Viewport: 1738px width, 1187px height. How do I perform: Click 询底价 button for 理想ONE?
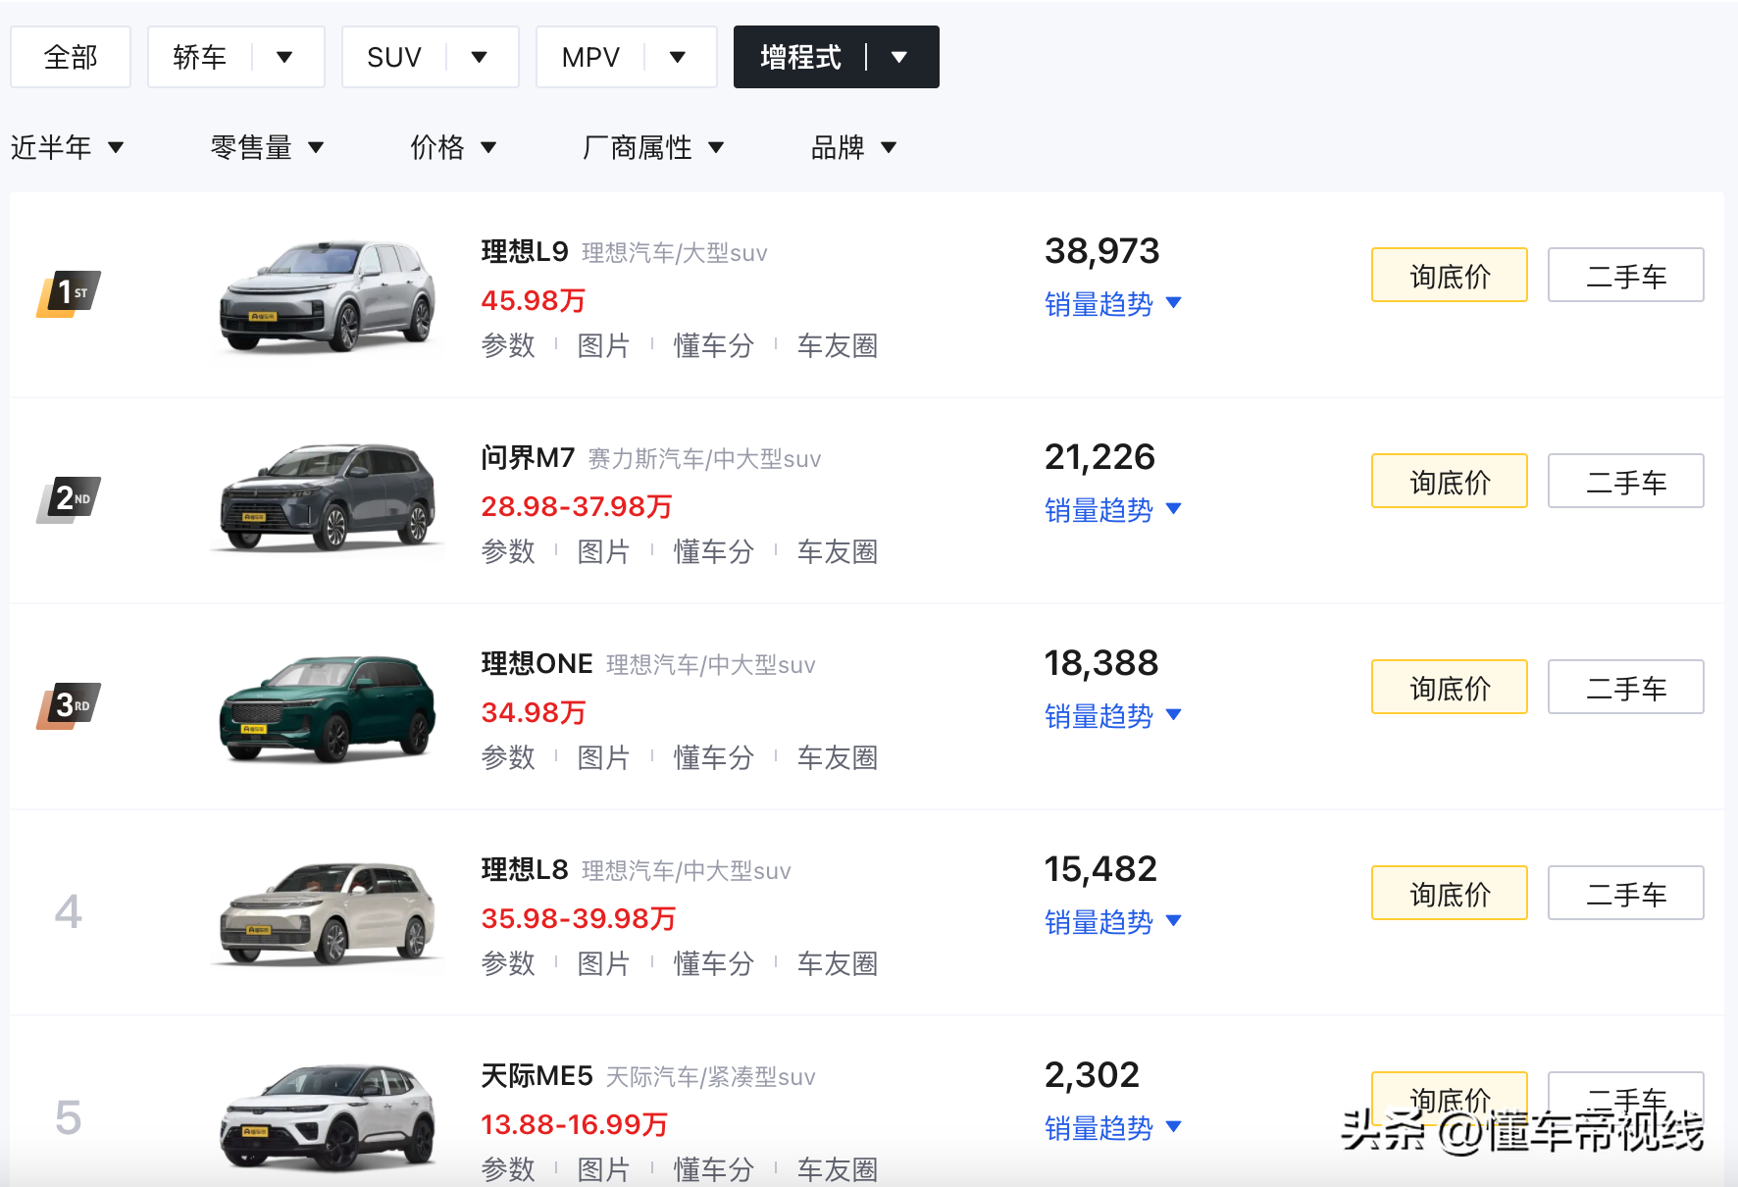pos(1449,687)
